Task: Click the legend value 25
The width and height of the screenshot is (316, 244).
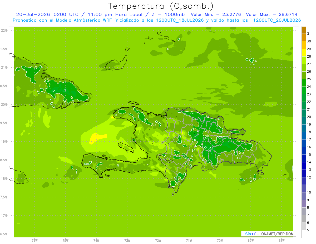Action: 309,79
